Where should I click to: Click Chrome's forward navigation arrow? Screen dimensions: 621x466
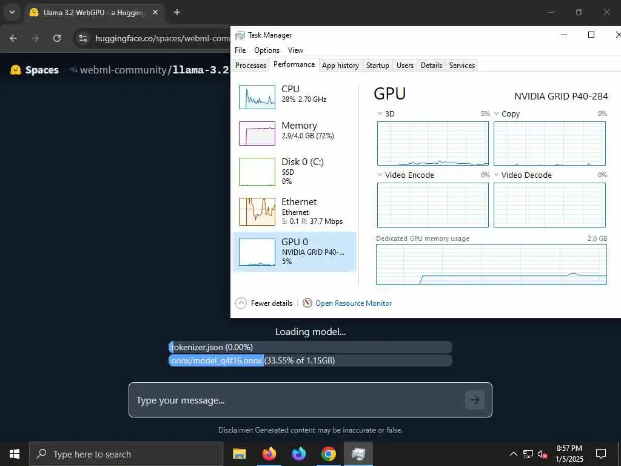click(35, 38)
